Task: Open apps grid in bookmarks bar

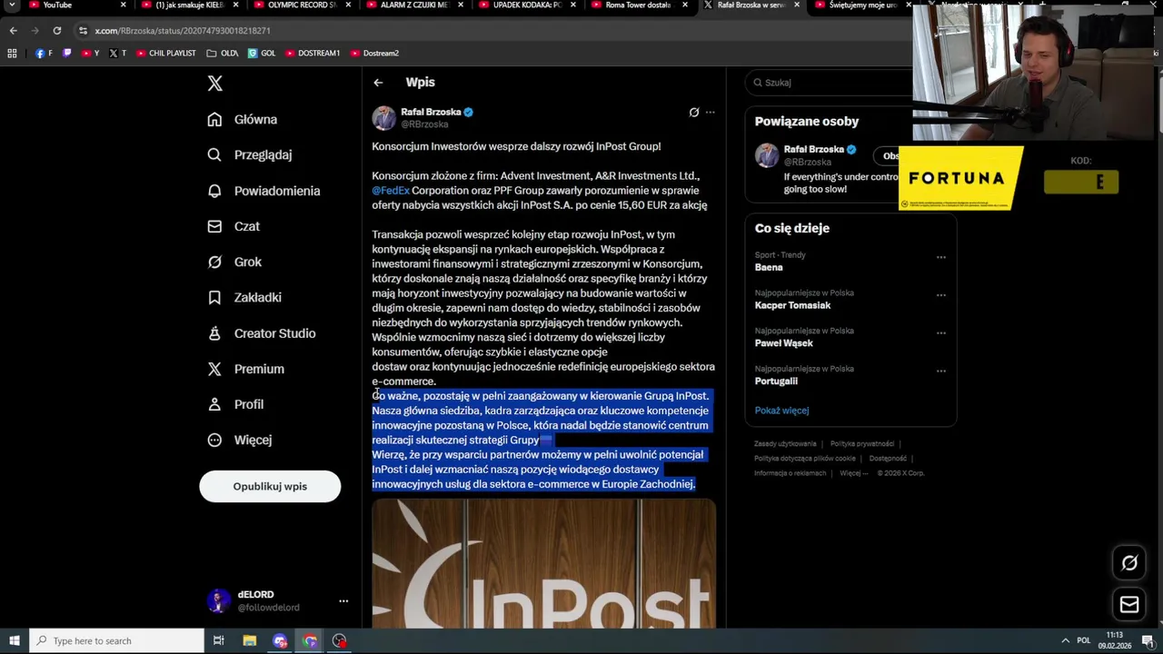Action: 12,54
